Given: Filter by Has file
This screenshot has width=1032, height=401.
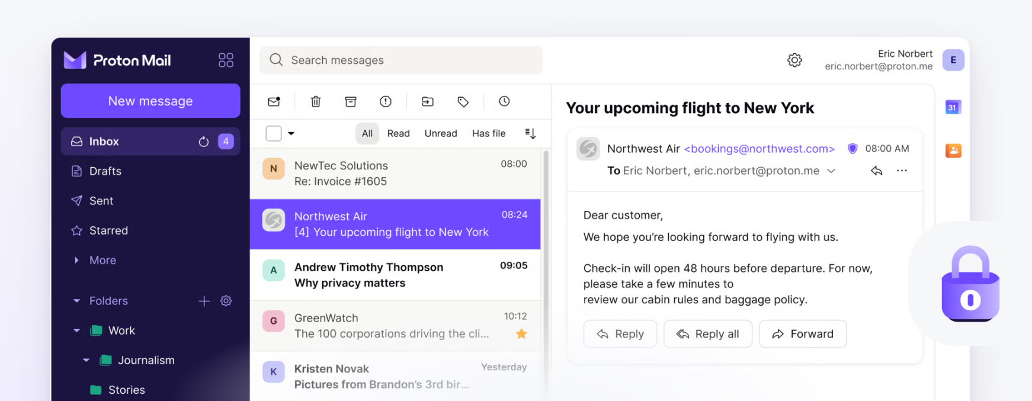Looking at the screenshot, I should point(489,133).
